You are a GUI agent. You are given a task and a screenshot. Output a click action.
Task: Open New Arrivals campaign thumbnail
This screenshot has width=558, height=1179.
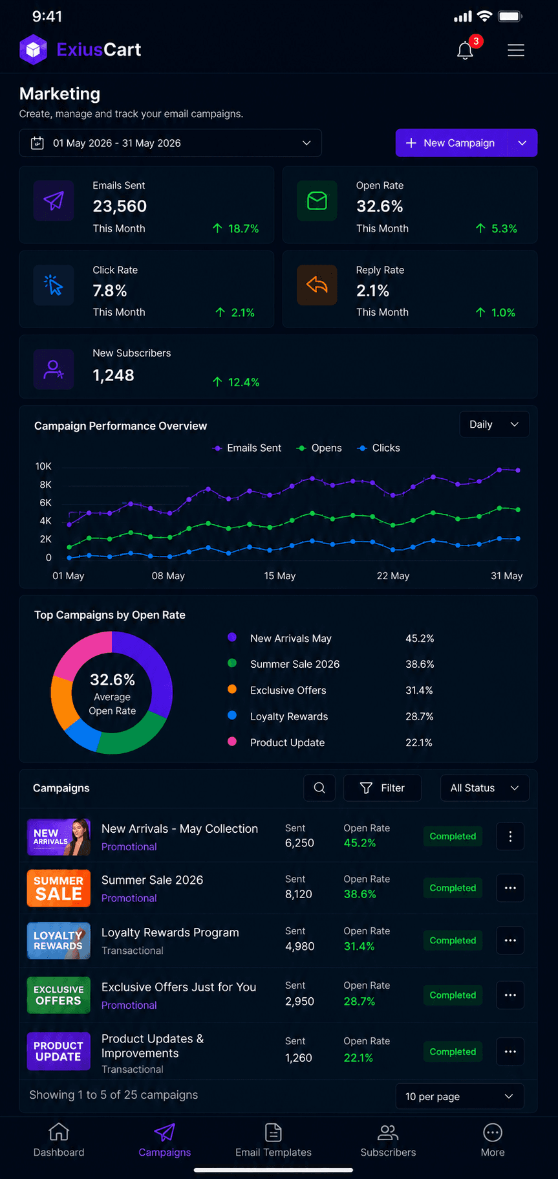pyautogui.click(x=59, y=837)
